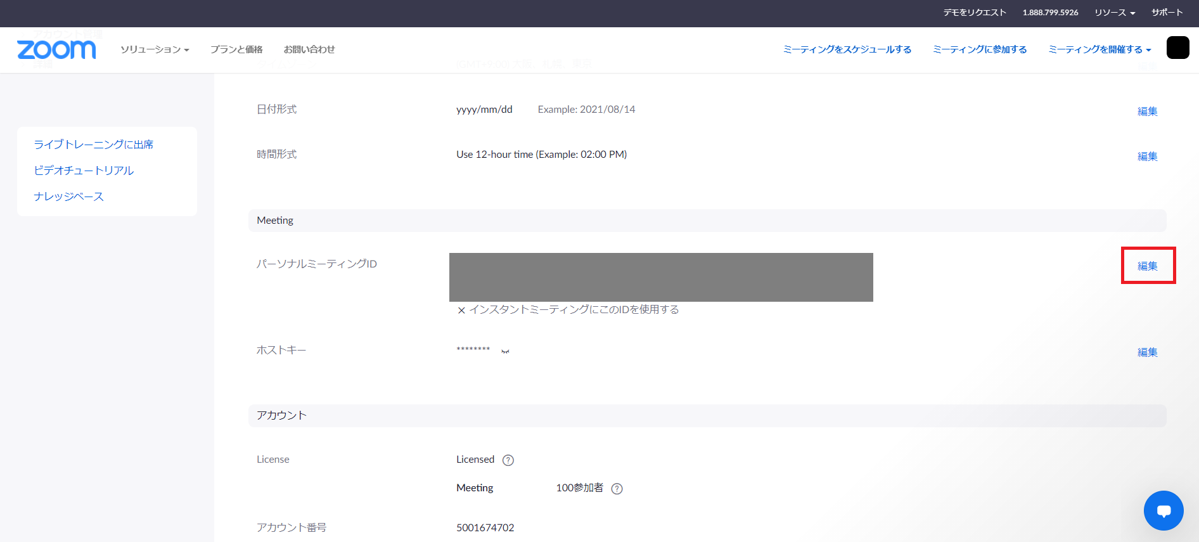This screenshot has height=542, width=1199.
Task: Click help icon next to 100参加者
Action: (617, 489)
